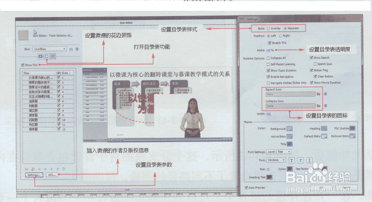Select the Borders skin icon
The image size is (372, 202).
[x=47, y=56]
